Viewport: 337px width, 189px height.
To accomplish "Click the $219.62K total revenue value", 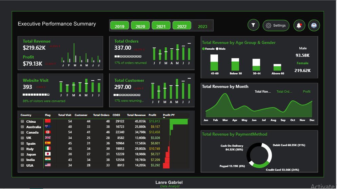I will click(34, 48).
